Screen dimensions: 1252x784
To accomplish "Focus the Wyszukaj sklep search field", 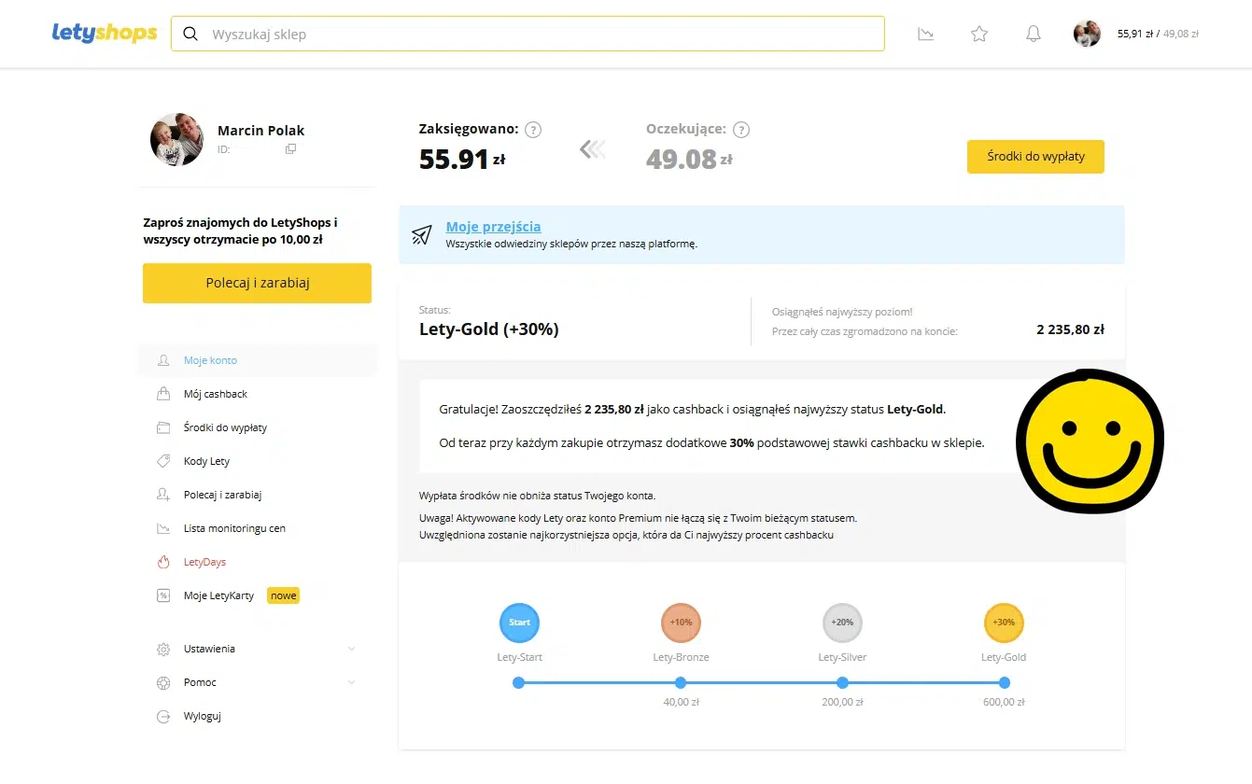I will click(x=528, y=34).
